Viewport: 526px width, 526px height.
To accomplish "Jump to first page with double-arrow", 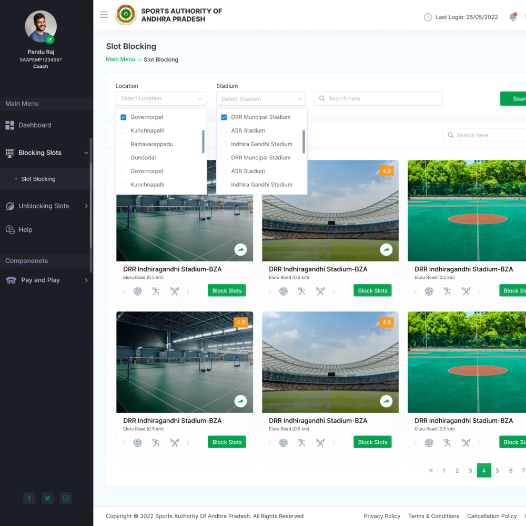I will click(431, 470).
